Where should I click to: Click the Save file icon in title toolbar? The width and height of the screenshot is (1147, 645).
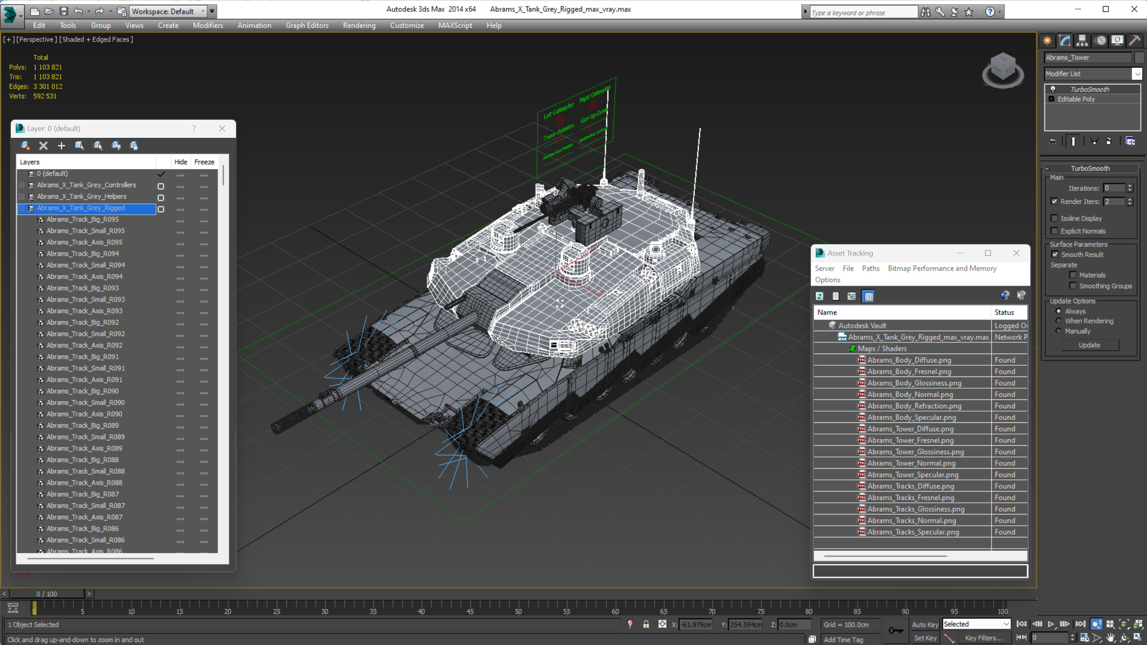[64, 11]
